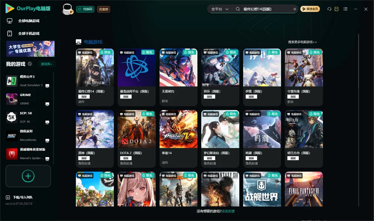Open the 原神 (国服) game card
Screen dimensions: 374x221
[x=95, y=139]
